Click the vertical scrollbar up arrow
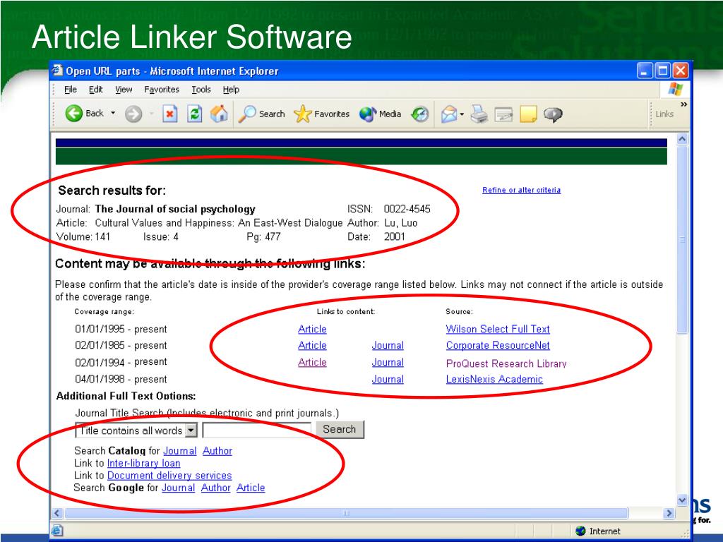Image resolution: width=723 pixels, height=542 pixels. click(x=683, y=139)
